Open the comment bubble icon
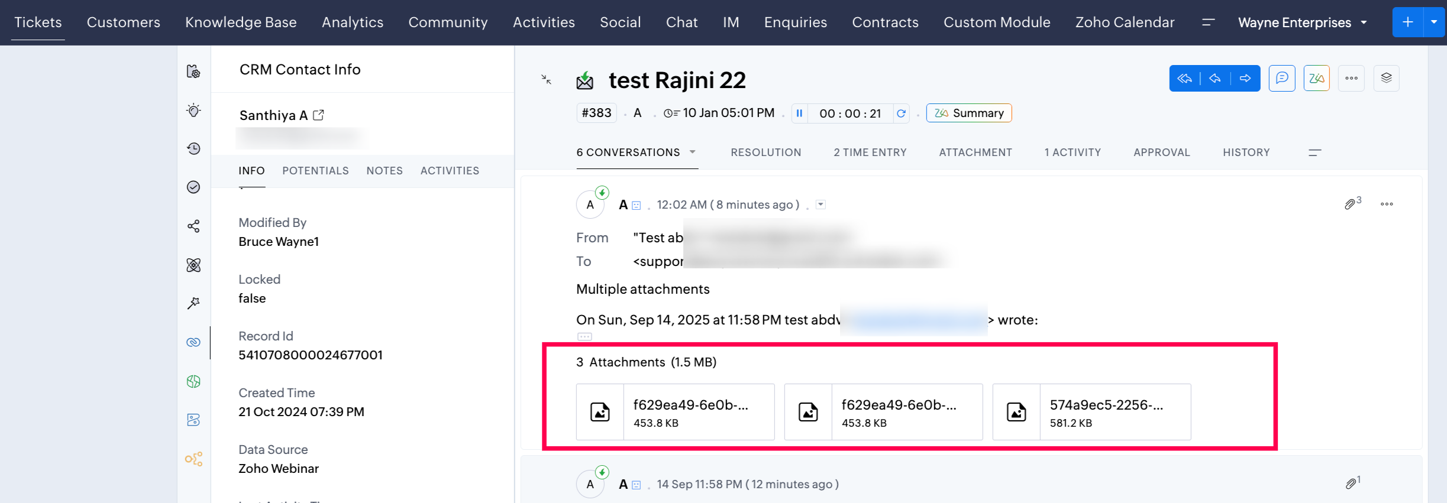The width and height of the screenshot is (1447, 503). (1282, 78)
